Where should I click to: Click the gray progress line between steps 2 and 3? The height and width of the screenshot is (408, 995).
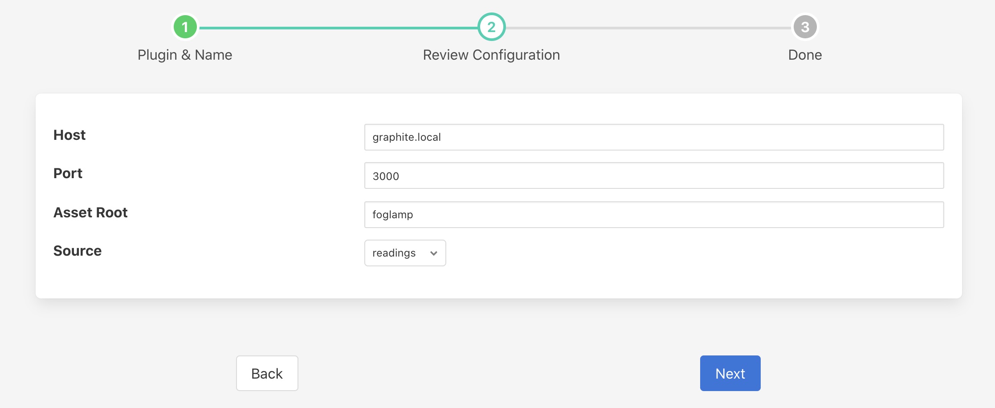(x=648, y=28)
